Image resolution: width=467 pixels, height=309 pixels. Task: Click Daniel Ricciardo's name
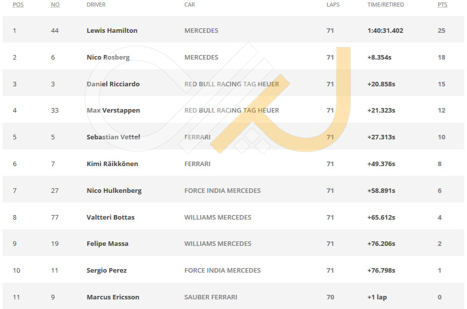(113, 84)
